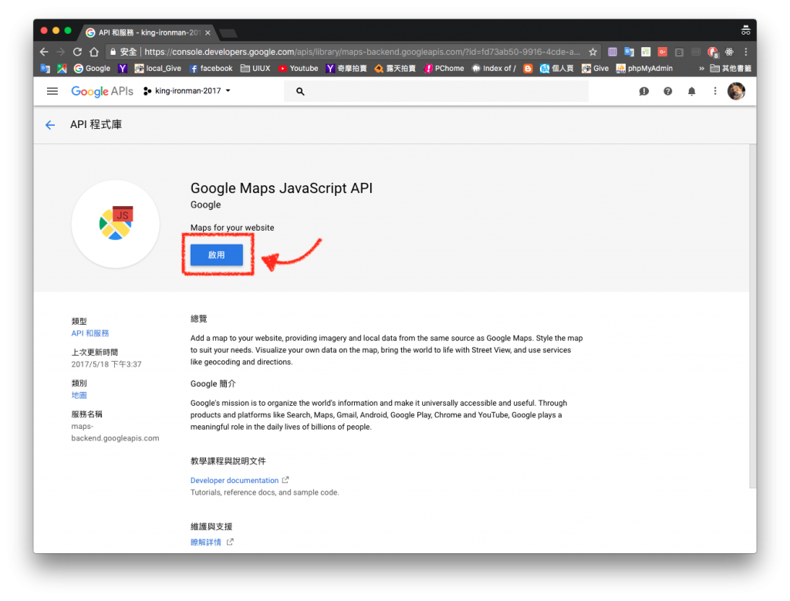Open the help question mark icon
Viewport: 790px width, 601px height.
click(667, 91)
